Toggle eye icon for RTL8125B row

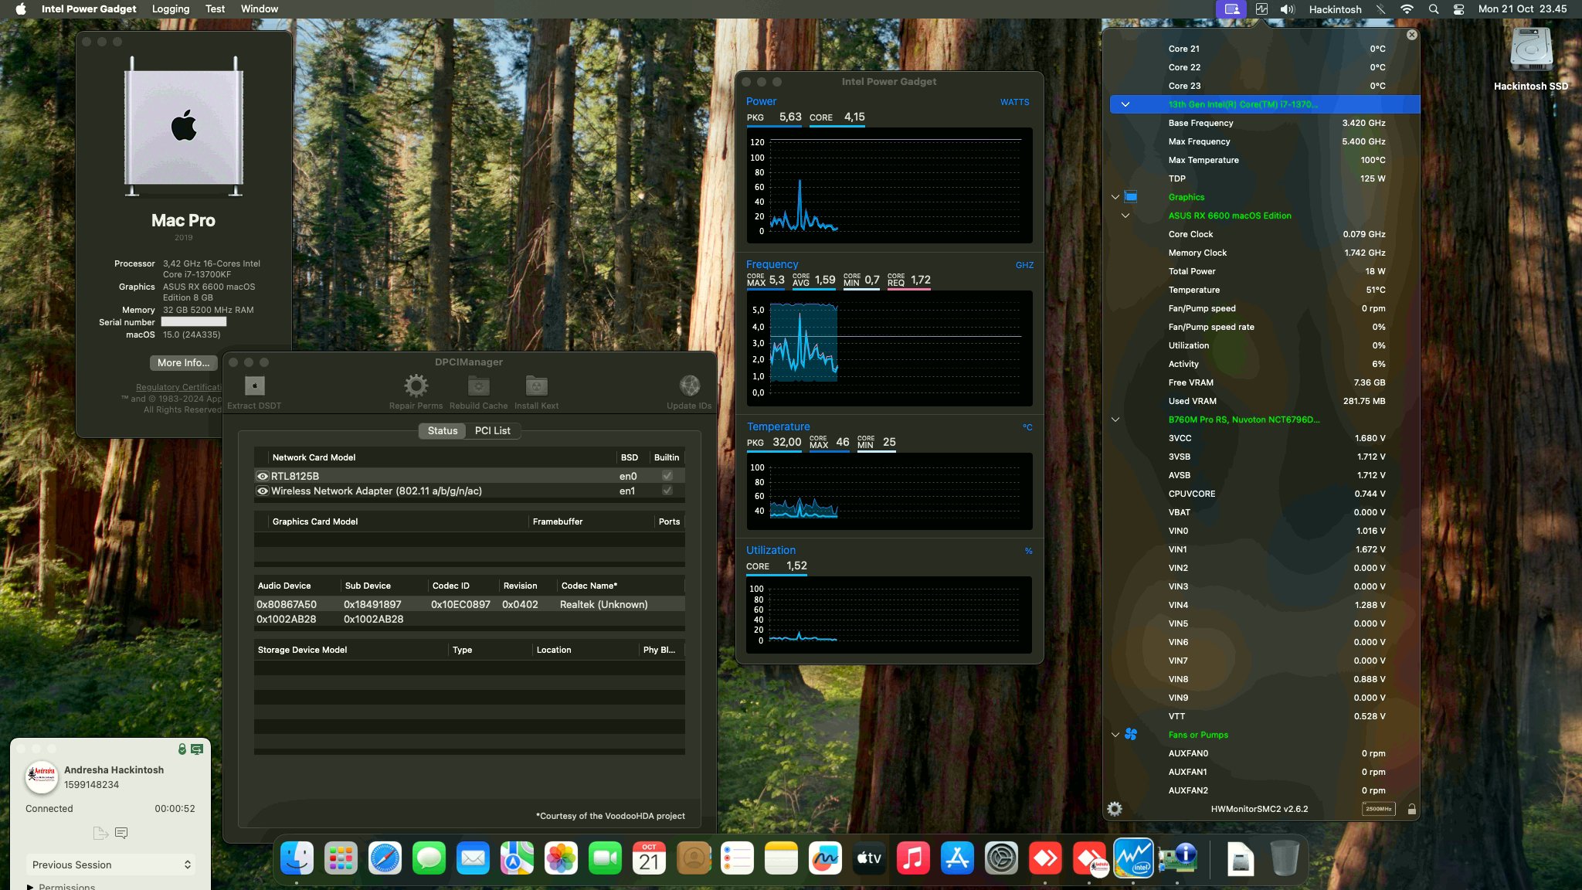point(263,476)
